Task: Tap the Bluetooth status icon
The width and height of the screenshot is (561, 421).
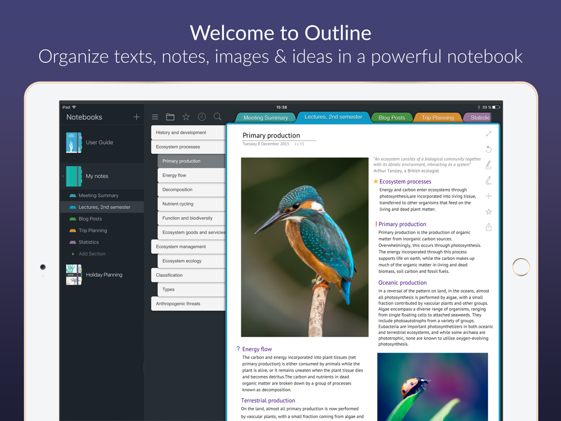Action: [x=479, y=107]
